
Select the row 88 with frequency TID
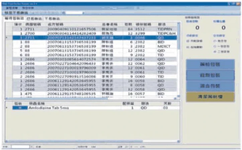[95, 55]
